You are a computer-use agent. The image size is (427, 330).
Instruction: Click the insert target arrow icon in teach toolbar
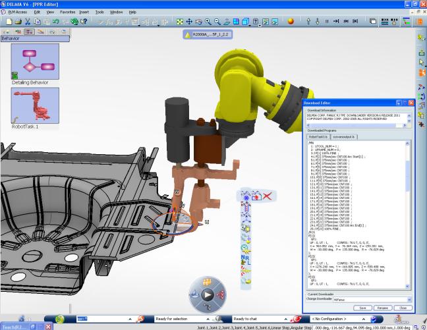[x=256, y=196]
